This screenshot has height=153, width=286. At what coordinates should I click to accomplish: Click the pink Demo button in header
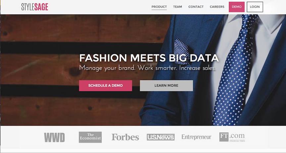click(237, 7)
